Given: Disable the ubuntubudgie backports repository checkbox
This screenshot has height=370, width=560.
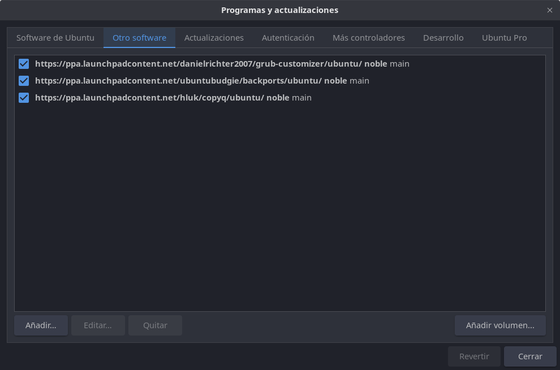Looking at the screenshot, I should pos(24,81).
